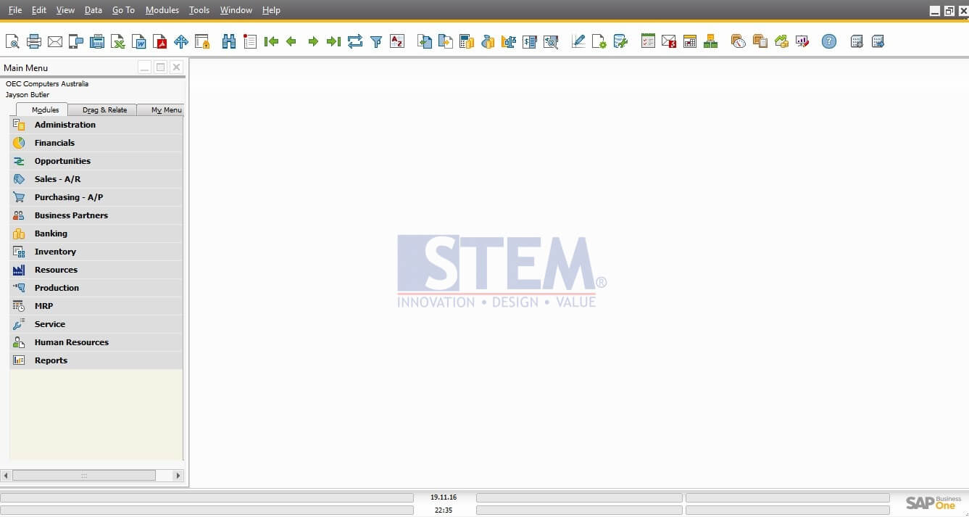Expand the Resources module

(96, 270)
